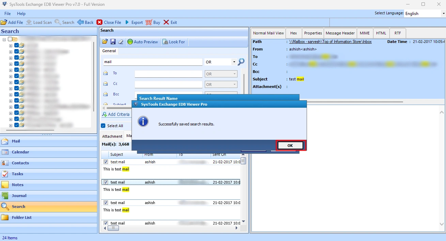
Task: Click OK in the success dialog
Action: (290, 146)
